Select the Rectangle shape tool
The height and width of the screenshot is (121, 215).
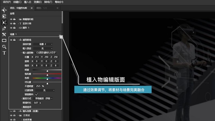point(4,41)
